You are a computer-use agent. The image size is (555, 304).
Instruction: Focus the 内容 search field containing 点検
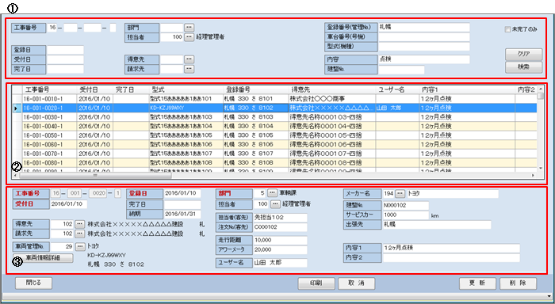[x=424, y=59]
